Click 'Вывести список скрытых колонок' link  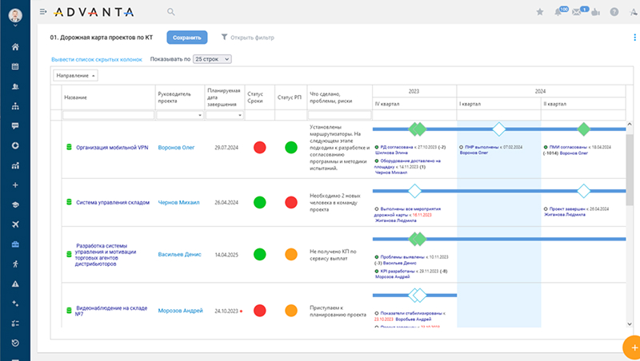click(x=97, y=59)
